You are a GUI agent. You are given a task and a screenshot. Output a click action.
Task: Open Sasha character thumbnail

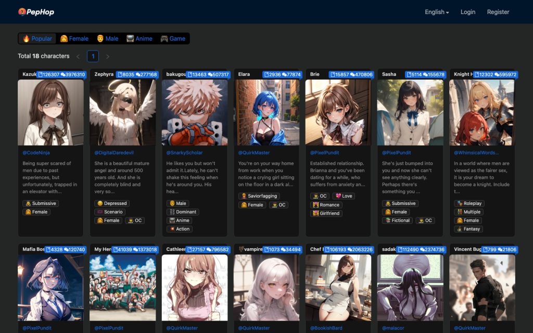(x=410, y=112)
